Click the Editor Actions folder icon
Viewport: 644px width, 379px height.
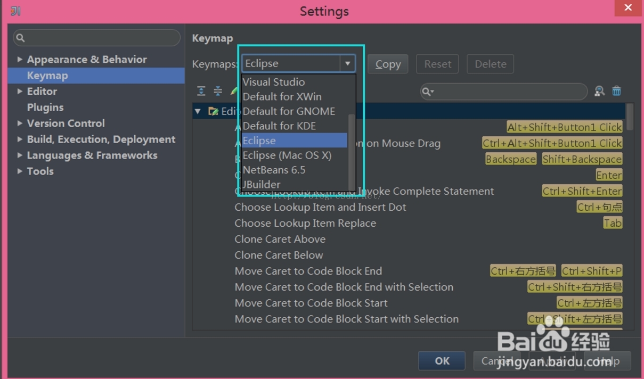coord(213,111)
